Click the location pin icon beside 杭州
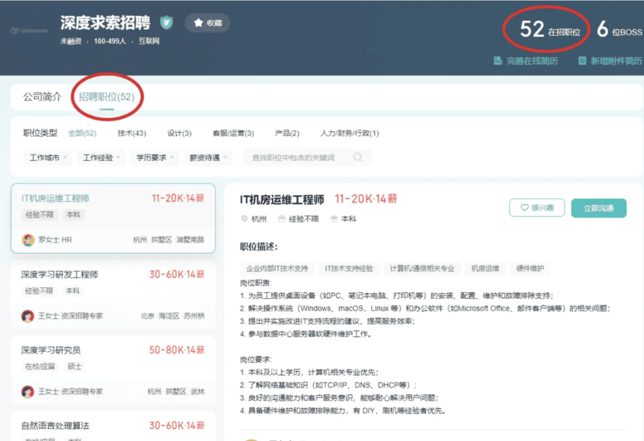The image size is (644, 441). coord(244,219)
